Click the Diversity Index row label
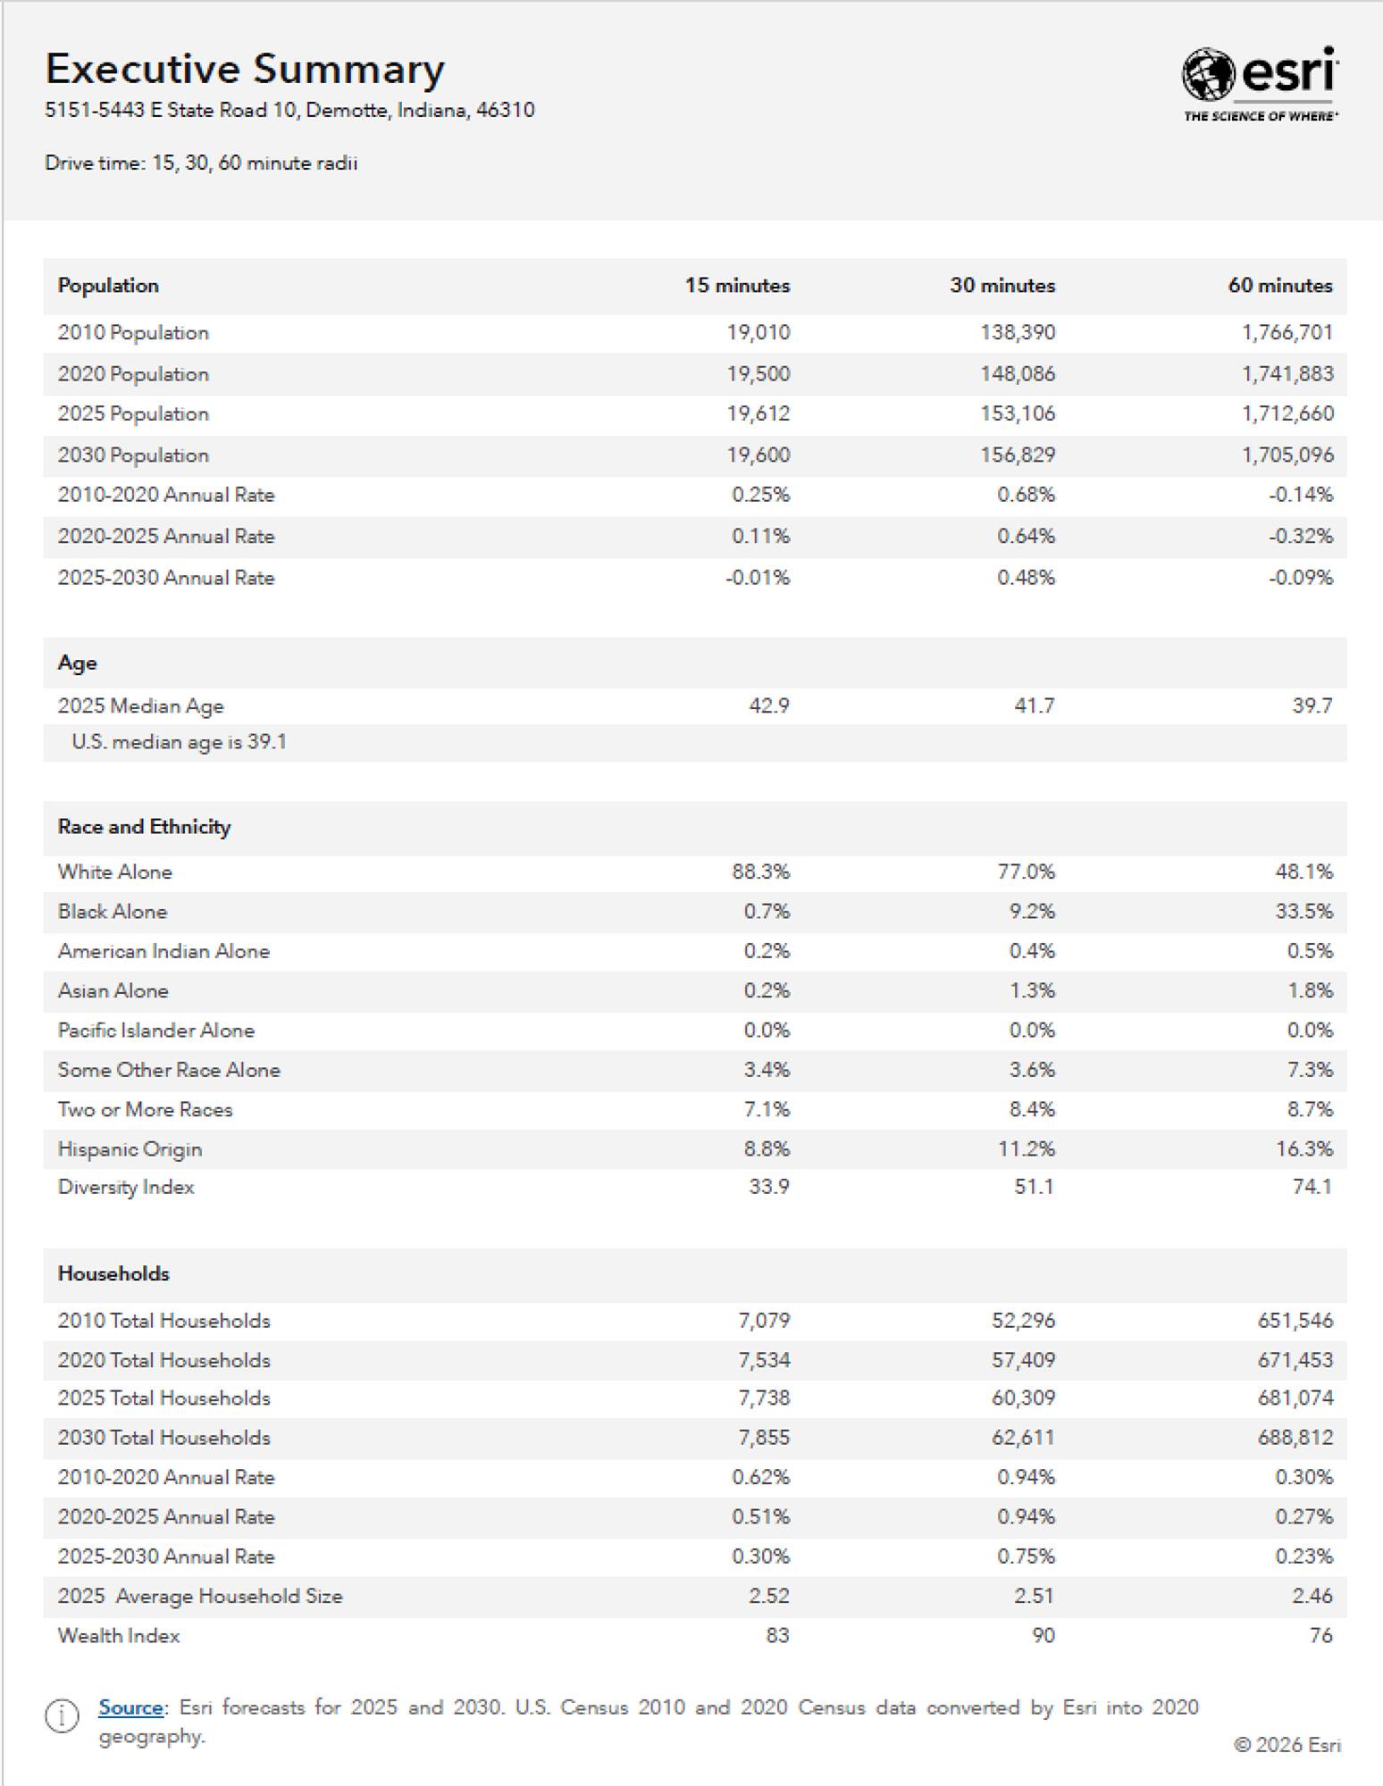 click(126, 1187)
